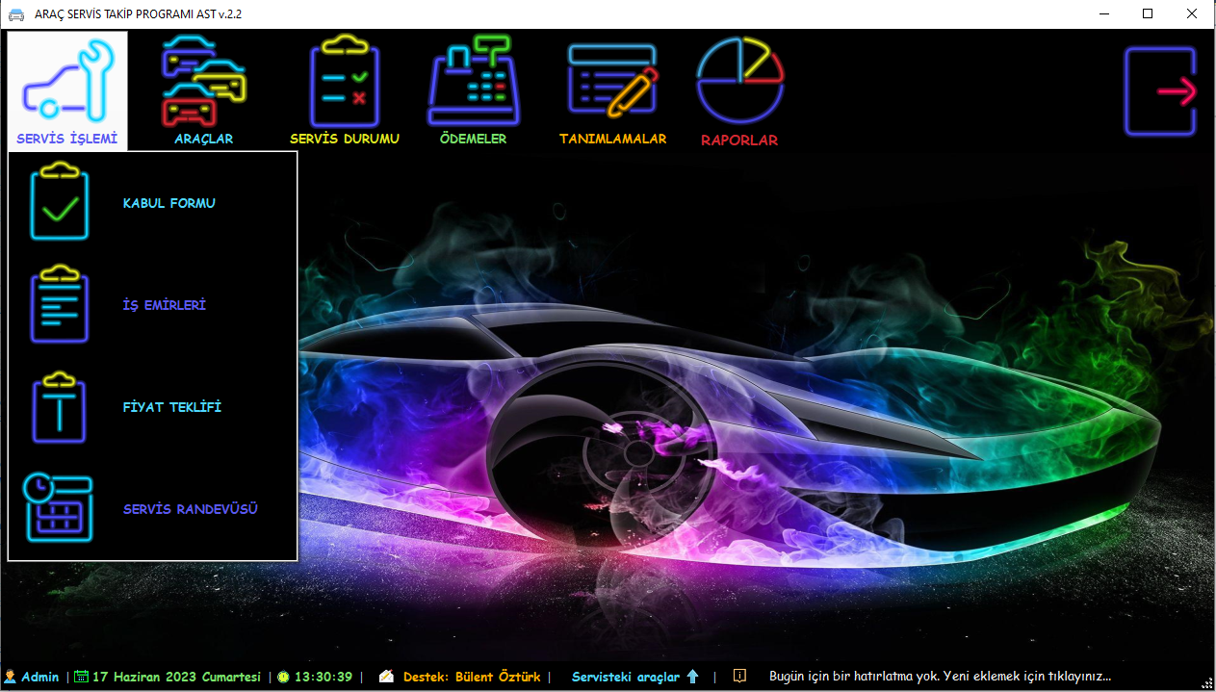
Task: Select the İŞ EMİRLERİ menu label
Action: 165,306
